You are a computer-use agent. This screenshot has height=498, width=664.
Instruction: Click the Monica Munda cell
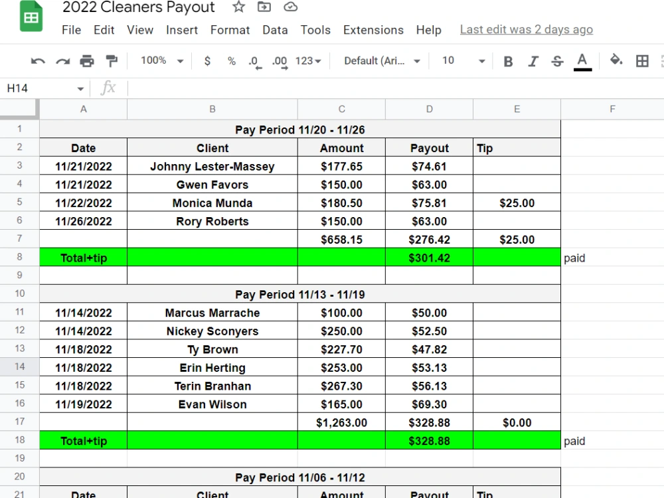tap(212, 203)
